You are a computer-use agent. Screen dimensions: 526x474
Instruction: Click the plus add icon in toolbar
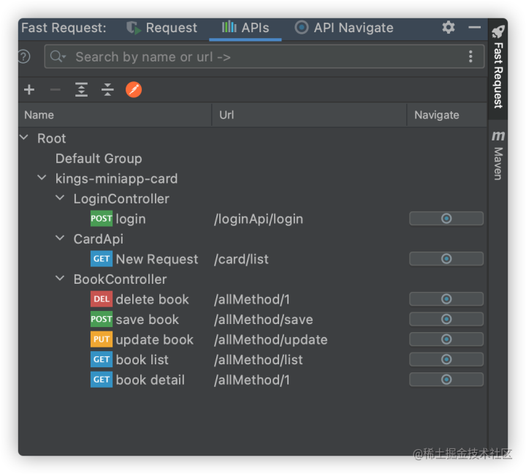(29, 90)
